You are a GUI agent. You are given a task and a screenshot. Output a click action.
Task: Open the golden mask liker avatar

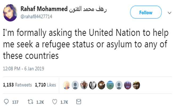tap(137, 85)
